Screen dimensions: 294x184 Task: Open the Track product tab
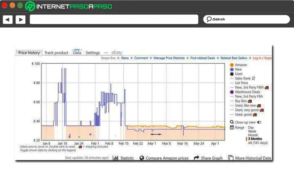click(x=56, y=53)
